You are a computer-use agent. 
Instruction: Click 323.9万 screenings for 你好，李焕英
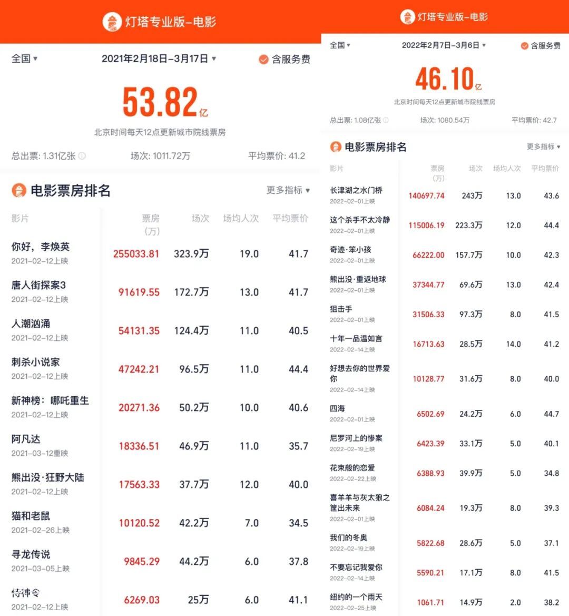[x=191, y=254]
